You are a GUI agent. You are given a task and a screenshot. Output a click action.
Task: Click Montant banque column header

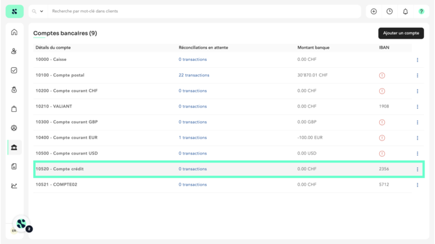[313, 48]
